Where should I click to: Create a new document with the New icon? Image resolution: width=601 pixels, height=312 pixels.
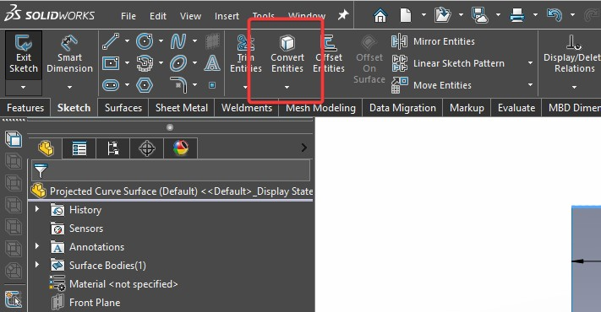coord(405,15)
